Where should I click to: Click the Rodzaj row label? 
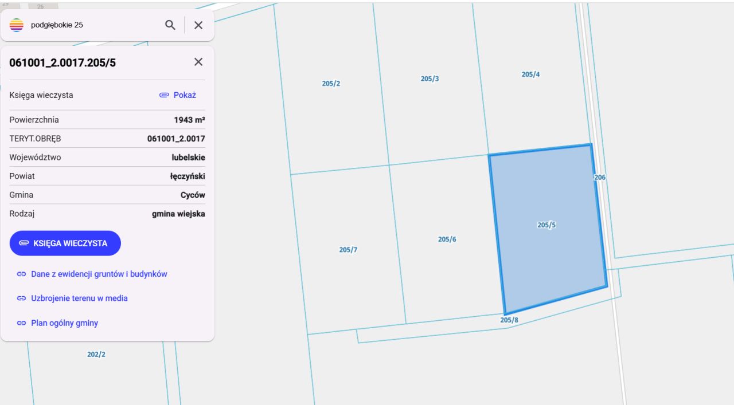click(23, 214)
